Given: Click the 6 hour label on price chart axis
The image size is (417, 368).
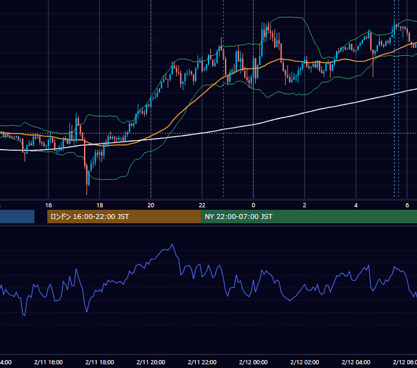Looking at the screenshot, I should tap(407, 205).
